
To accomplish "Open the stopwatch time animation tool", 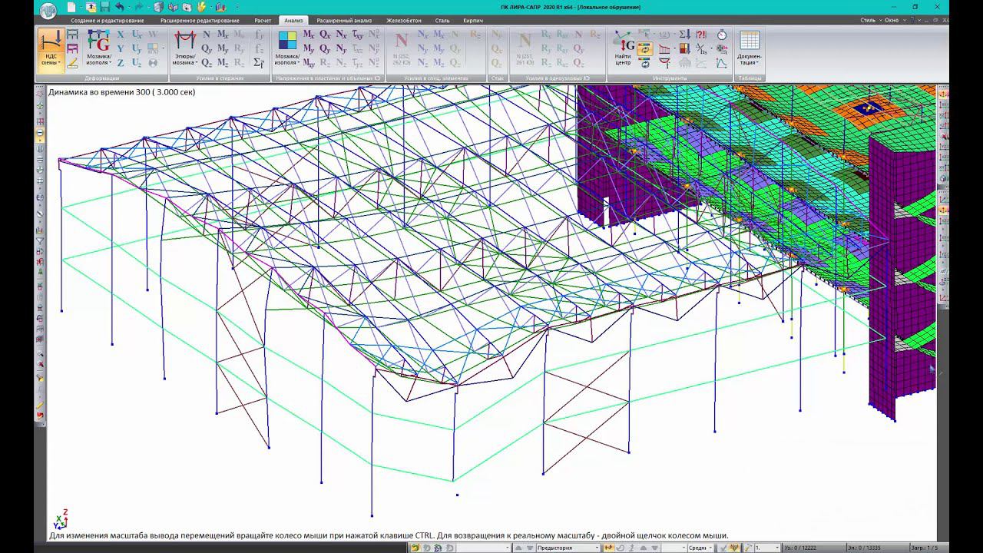I will coord(722,35).
